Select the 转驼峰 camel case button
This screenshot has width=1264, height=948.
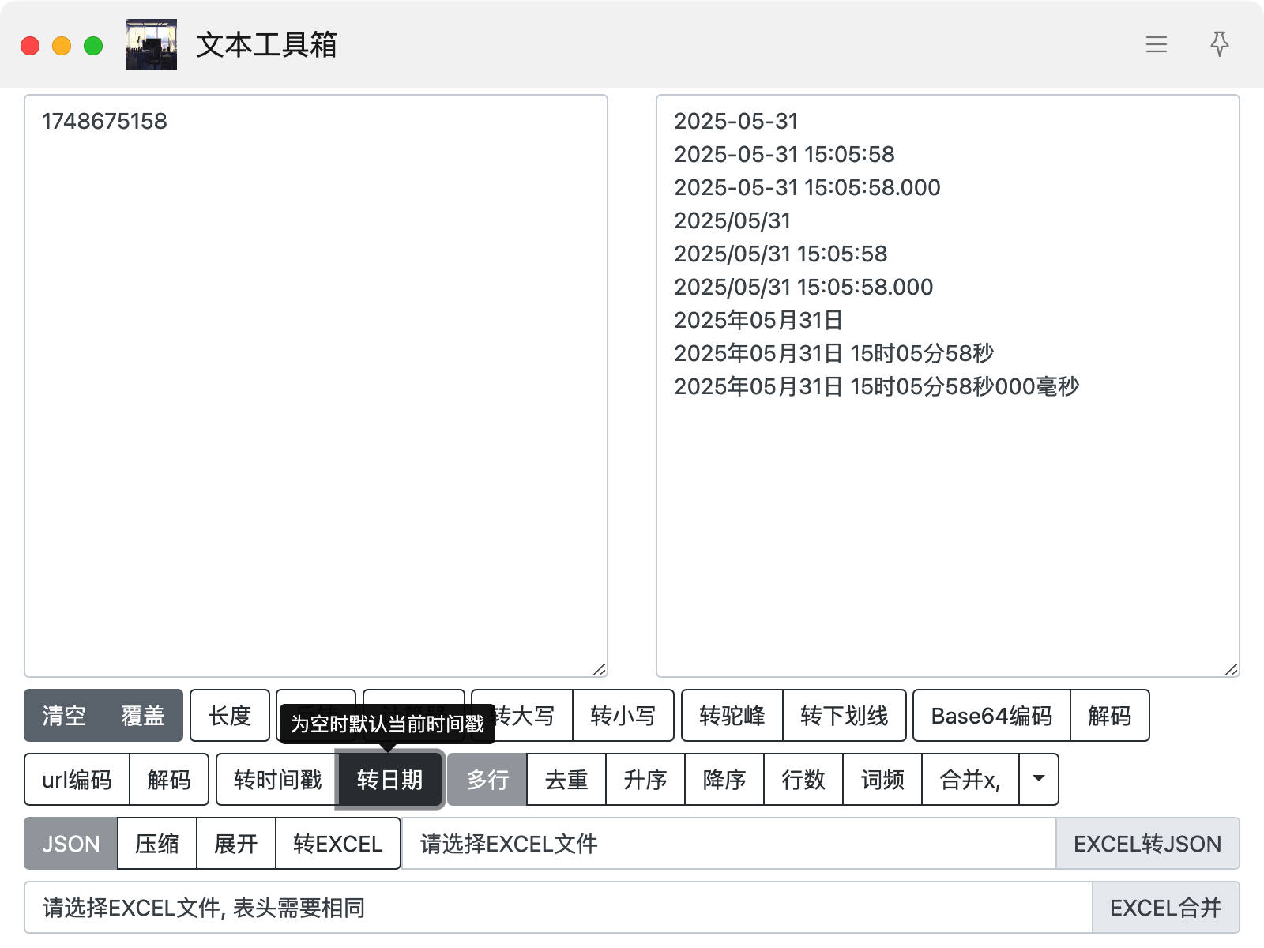(x=732, y=716)
